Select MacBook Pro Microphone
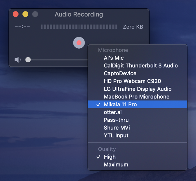The height and width of the screenshot is (181, 196). [x=136, y=97]
